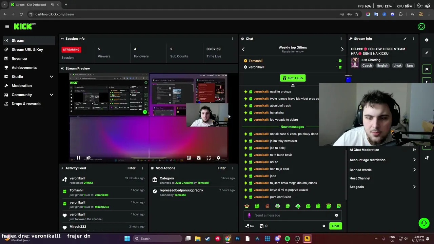Mute the stream preview volume

click(88, 158)
